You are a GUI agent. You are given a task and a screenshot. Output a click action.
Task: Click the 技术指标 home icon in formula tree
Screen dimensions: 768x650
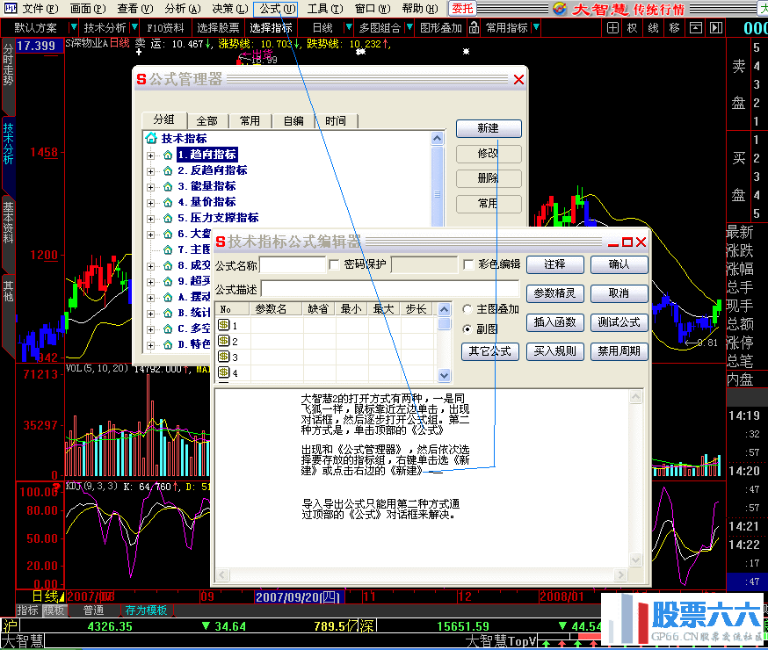[149, 139]
